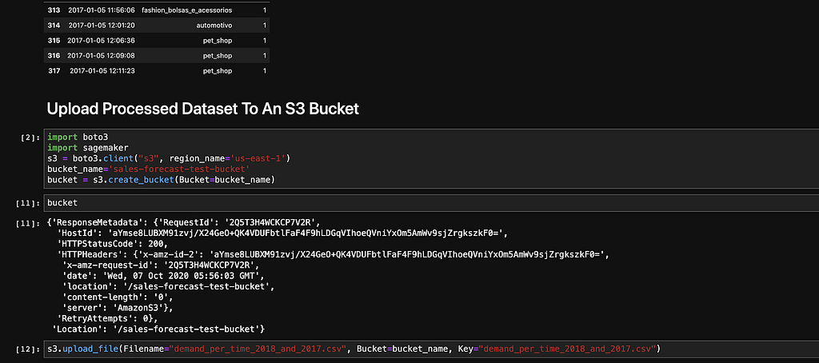Select the 'Upload Processed Dataset To An S3 Bucket' heading

click(x=202, y=109)
